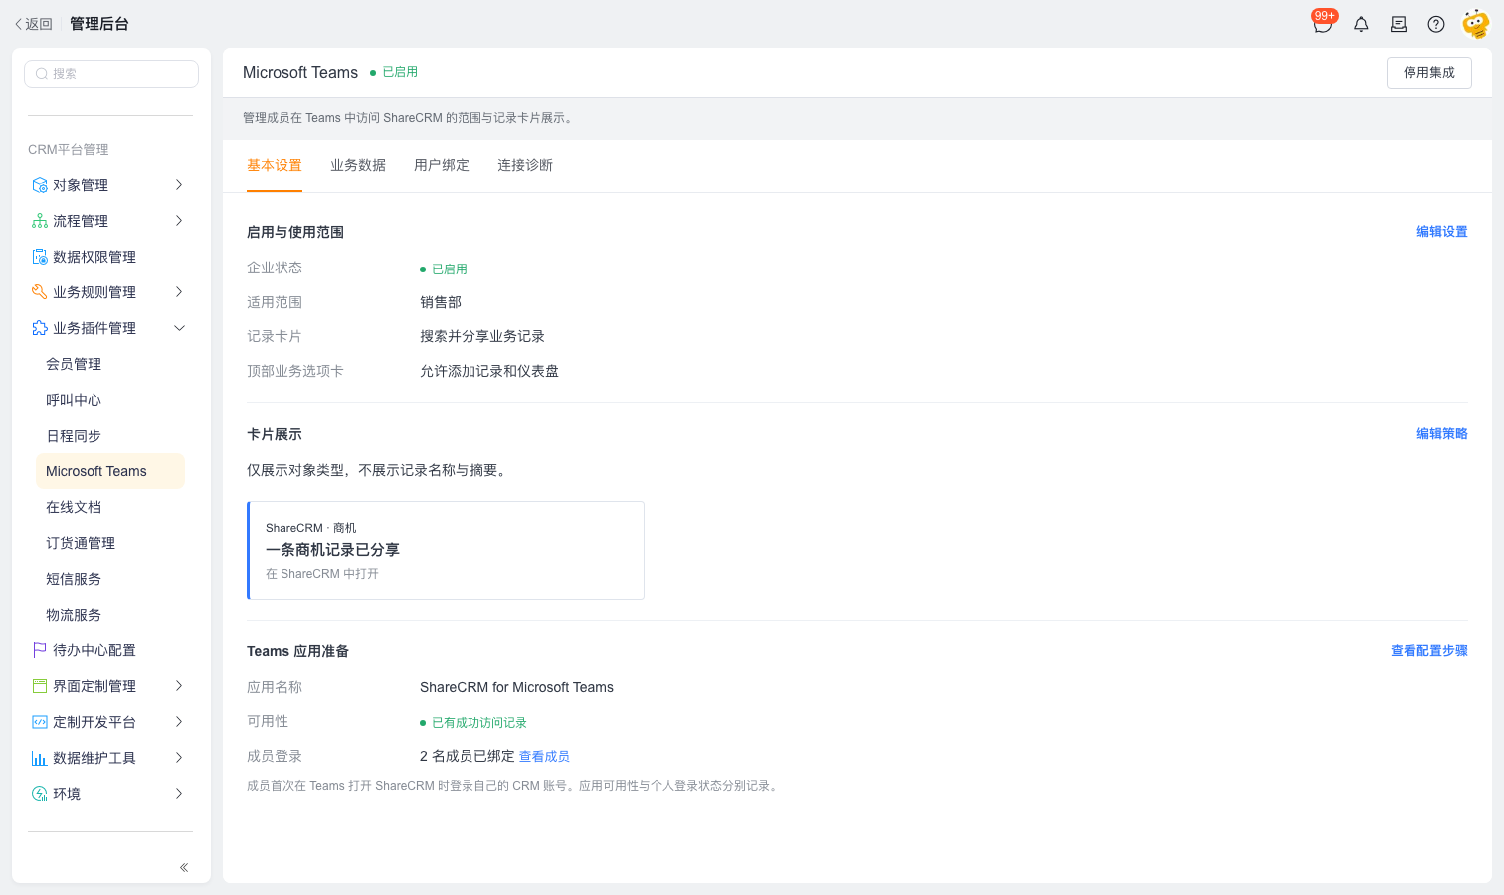Screen dimensions: 1504x895
Task: Switch to 业务数据 tab
Action: (x=358, y=165)
